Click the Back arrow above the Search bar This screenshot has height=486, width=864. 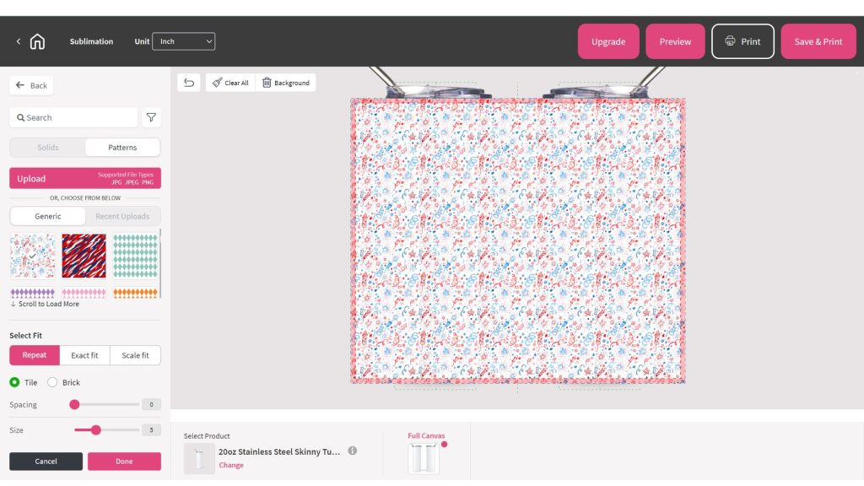tap(30, 85)
